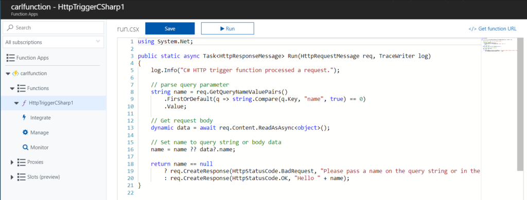Click the Slots (preview) list icon
Image resolution: width=527 pixels, height=200 pixels.
coord(21,177)
